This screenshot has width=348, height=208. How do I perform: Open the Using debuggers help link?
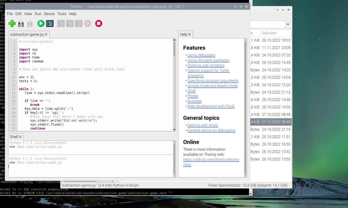(x=201, y=55)
